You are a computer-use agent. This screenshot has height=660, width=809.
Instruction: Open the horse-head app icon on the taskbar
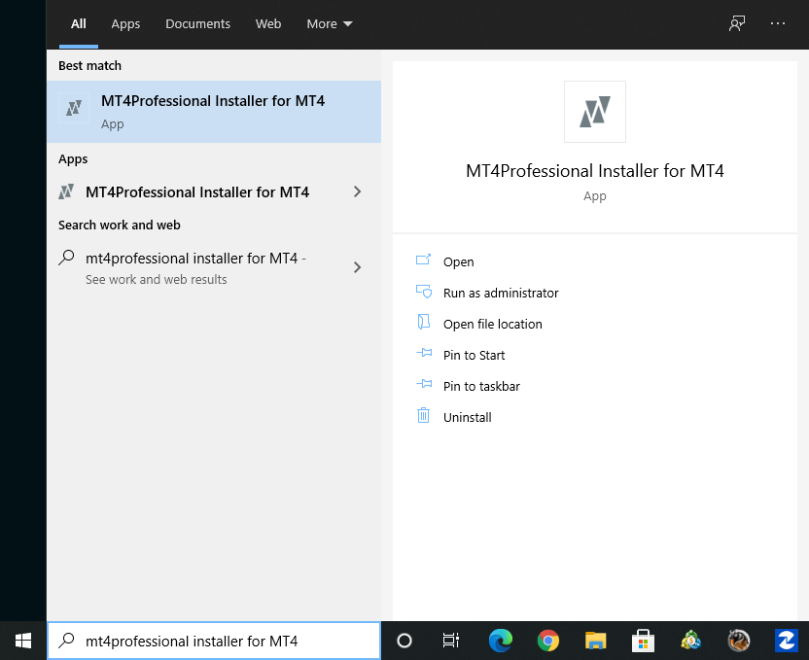pos(738,641)
